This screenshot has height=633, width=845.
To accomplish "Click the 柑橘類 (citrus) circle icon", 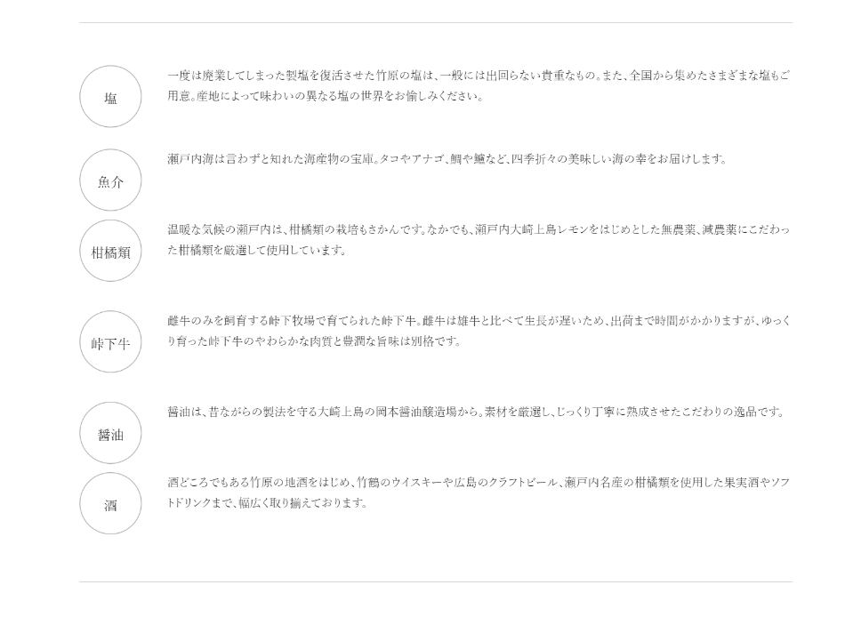I will [x=110, y=252].
